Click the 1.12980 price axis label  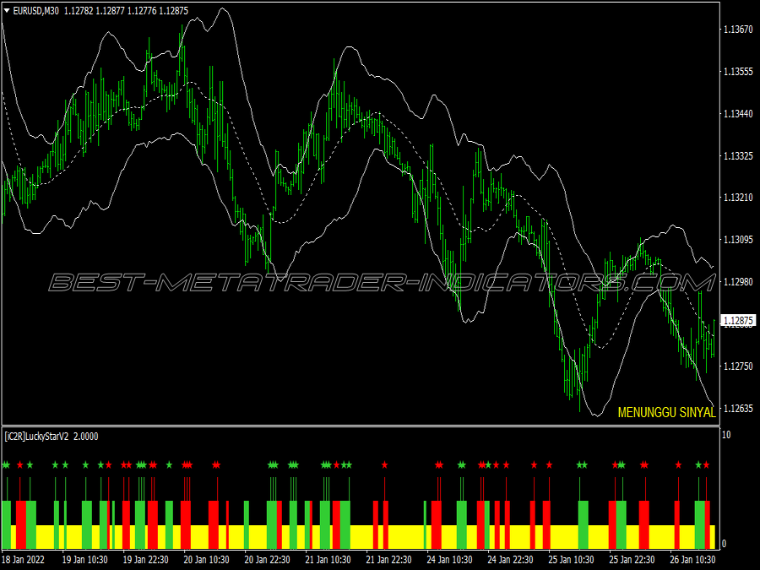(x=738, y=282)
